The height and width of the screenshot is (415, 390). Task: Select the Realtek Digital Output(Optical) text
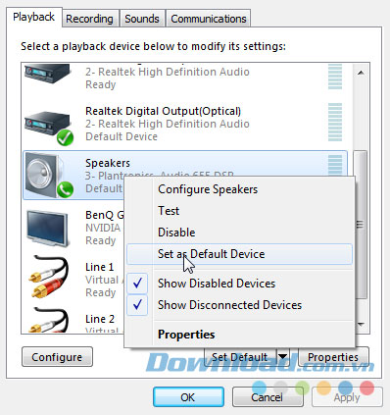click(163, 111)
